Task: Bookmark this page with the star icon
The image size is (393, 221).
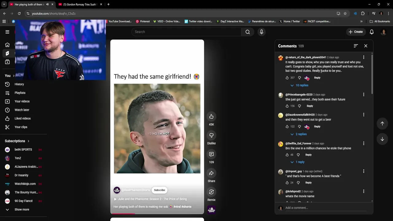Action: (x=345, y=14)
